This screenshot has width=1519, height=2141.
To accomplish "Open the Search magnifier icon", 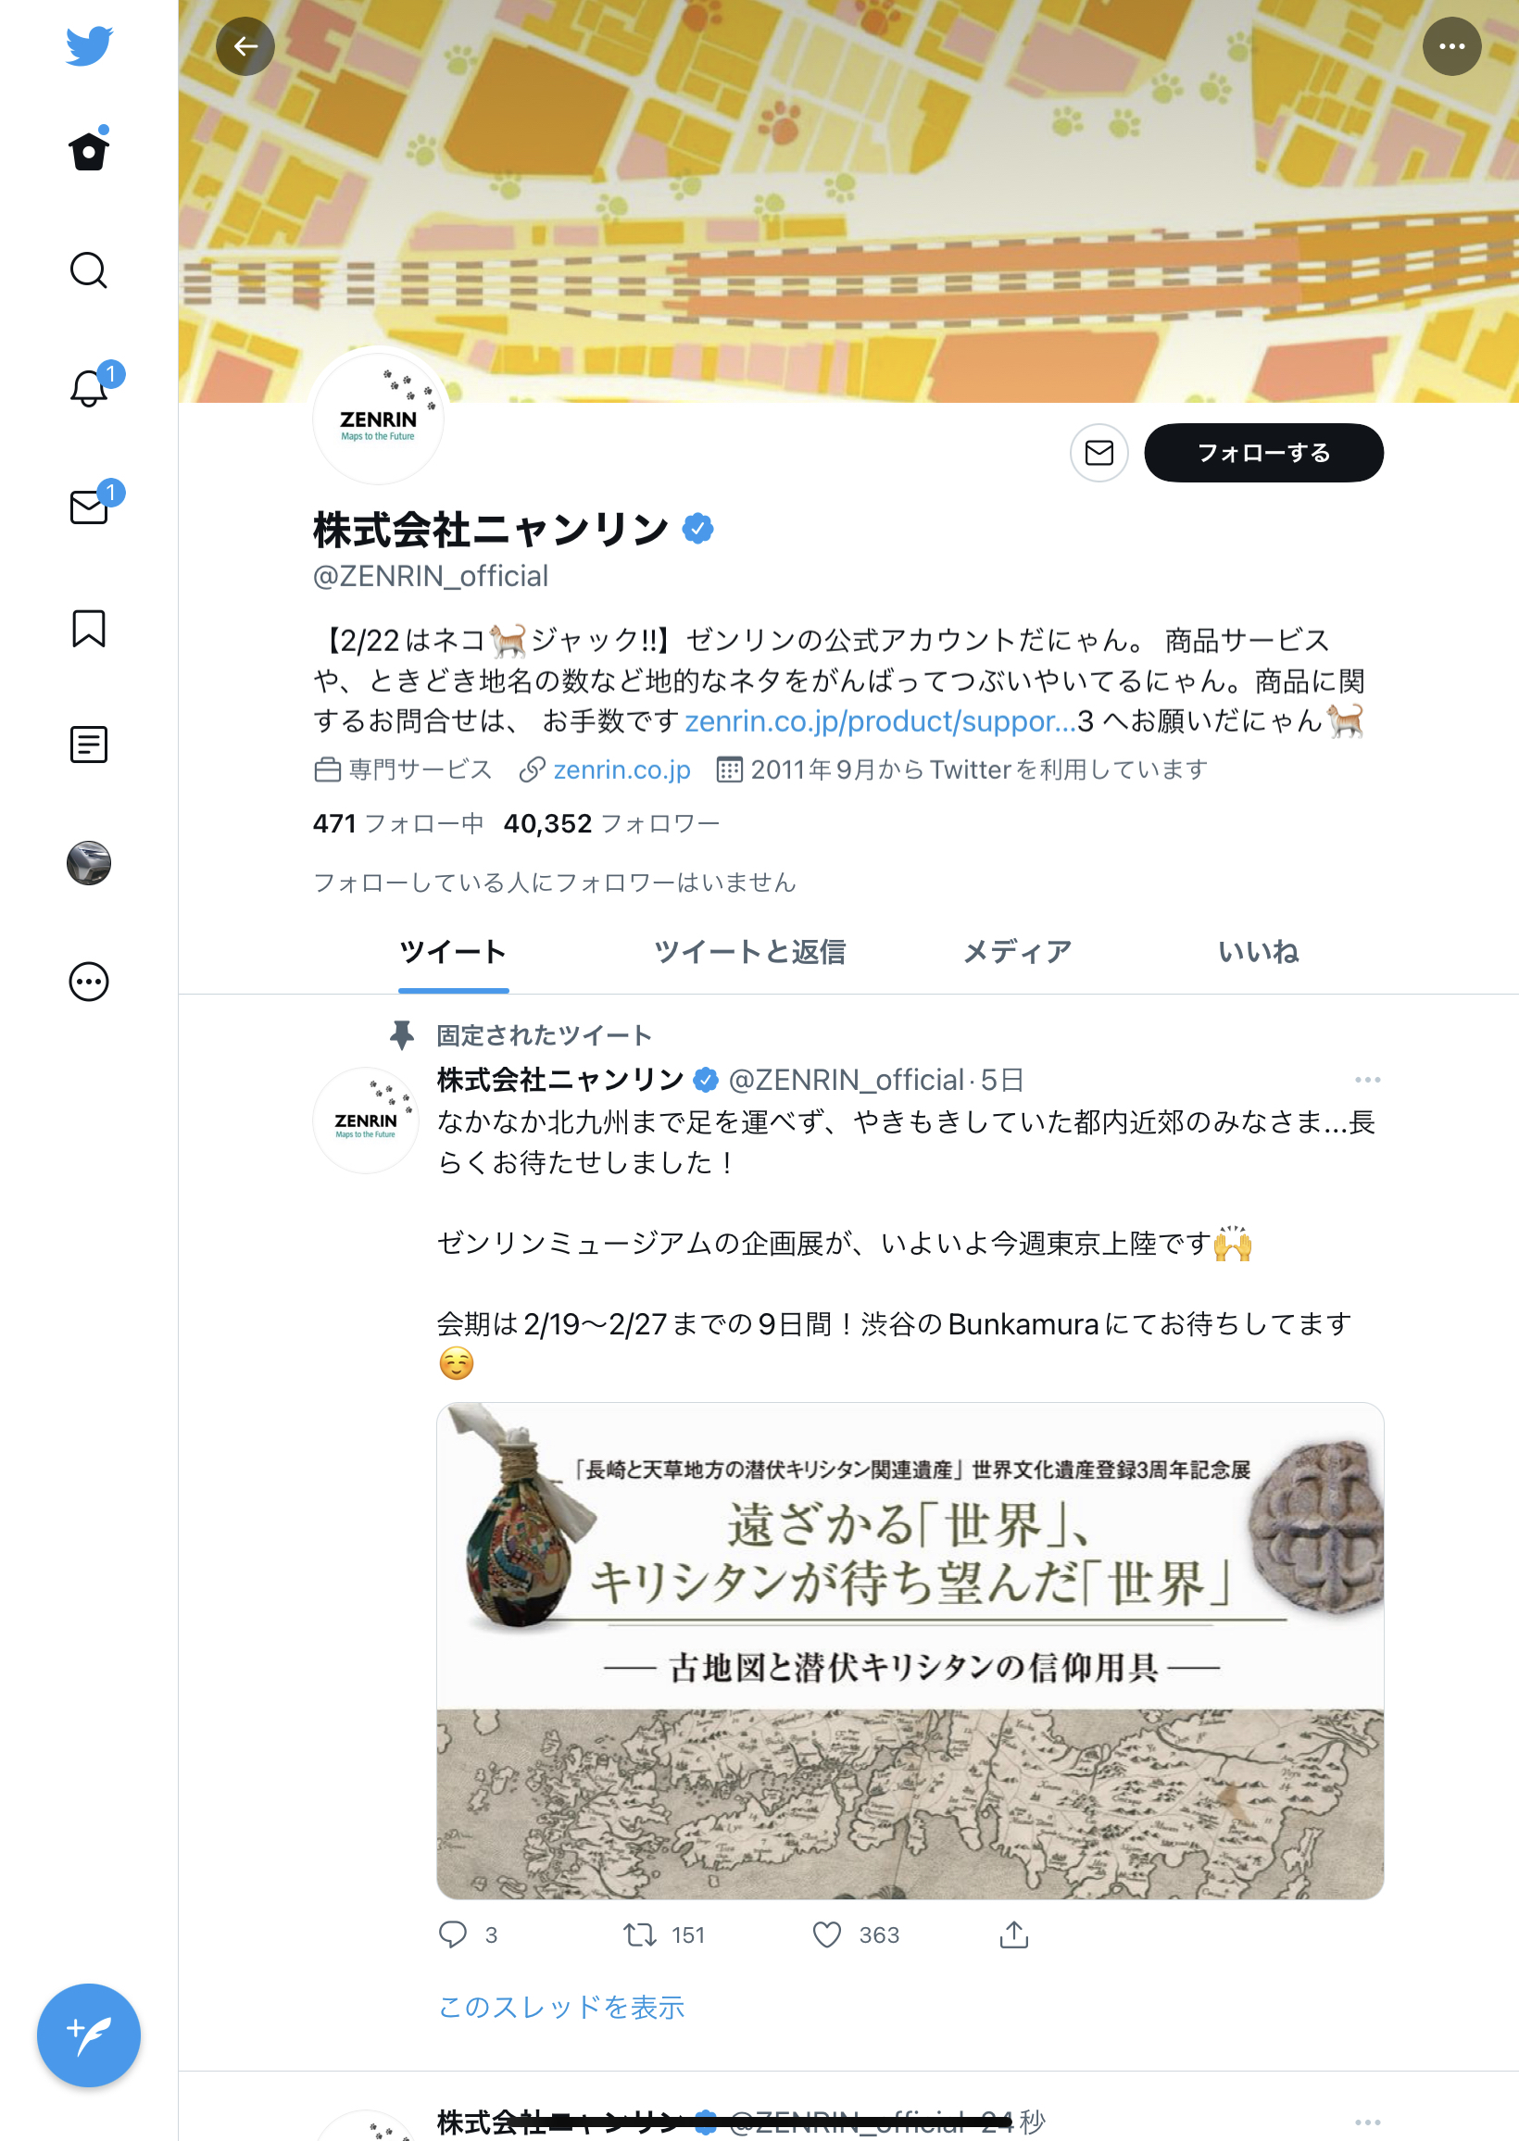I will (89, 271).
